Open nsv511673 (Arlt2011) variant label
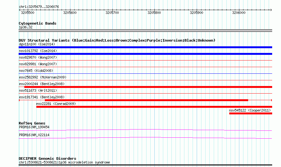Screen dimensions: 281x167 click(x=38, y=90)
